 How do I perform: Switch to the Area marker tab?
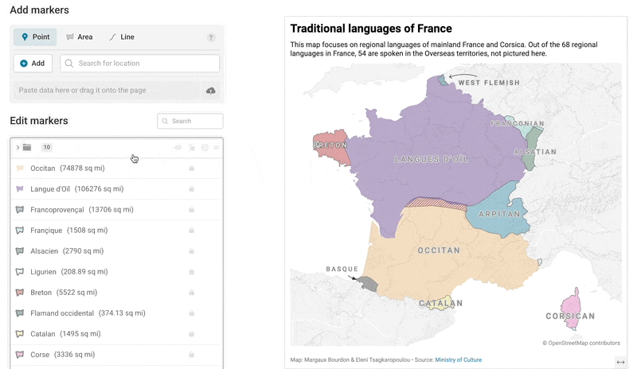(x=80, y=37)
